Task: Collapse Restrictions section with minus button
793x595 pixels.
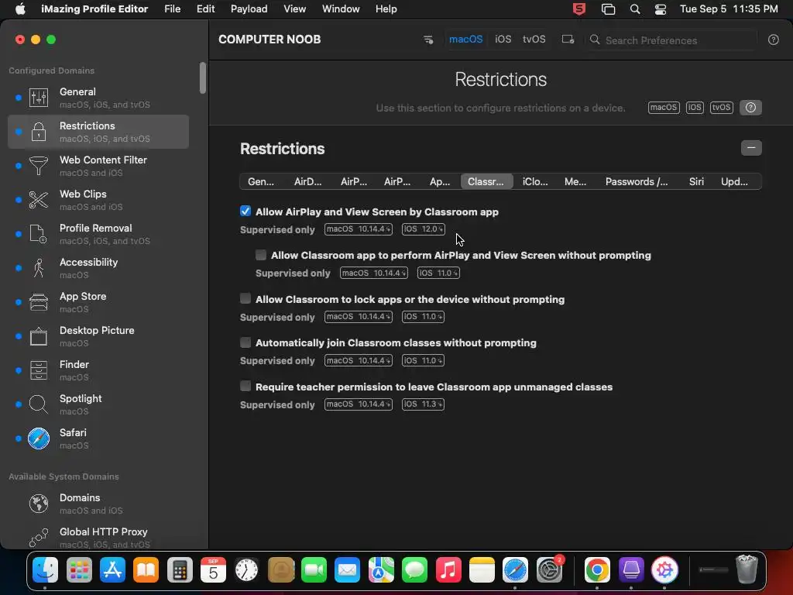Action: 751,148
